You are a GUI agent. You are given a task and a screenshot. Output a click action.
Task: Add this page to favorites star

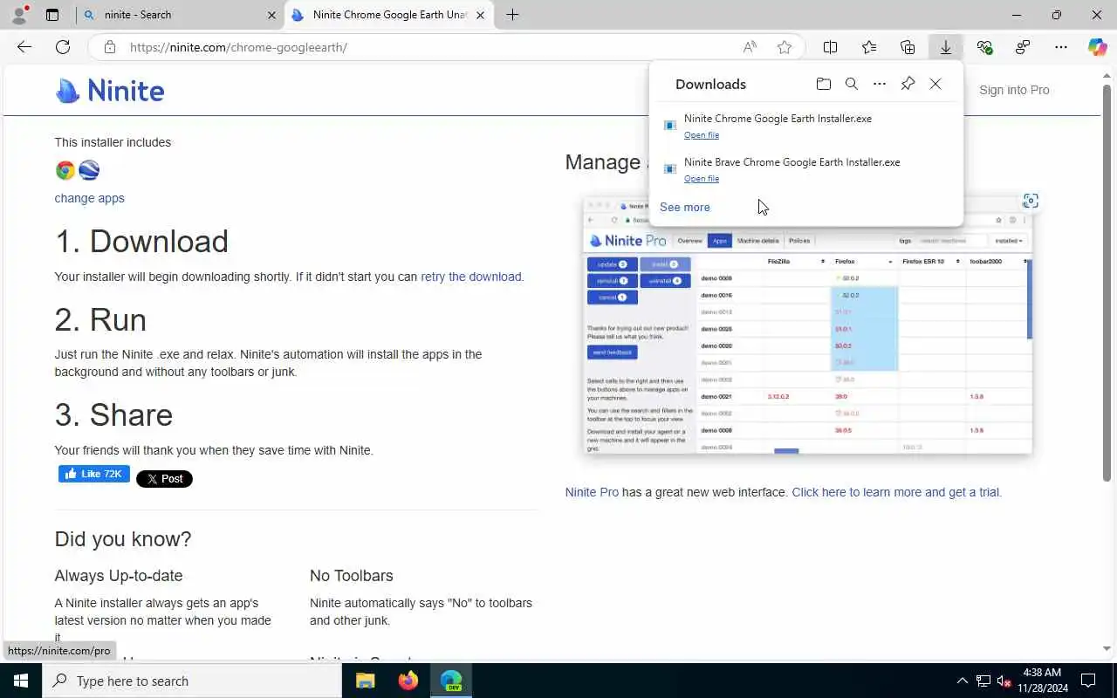(x=785, y=47)
